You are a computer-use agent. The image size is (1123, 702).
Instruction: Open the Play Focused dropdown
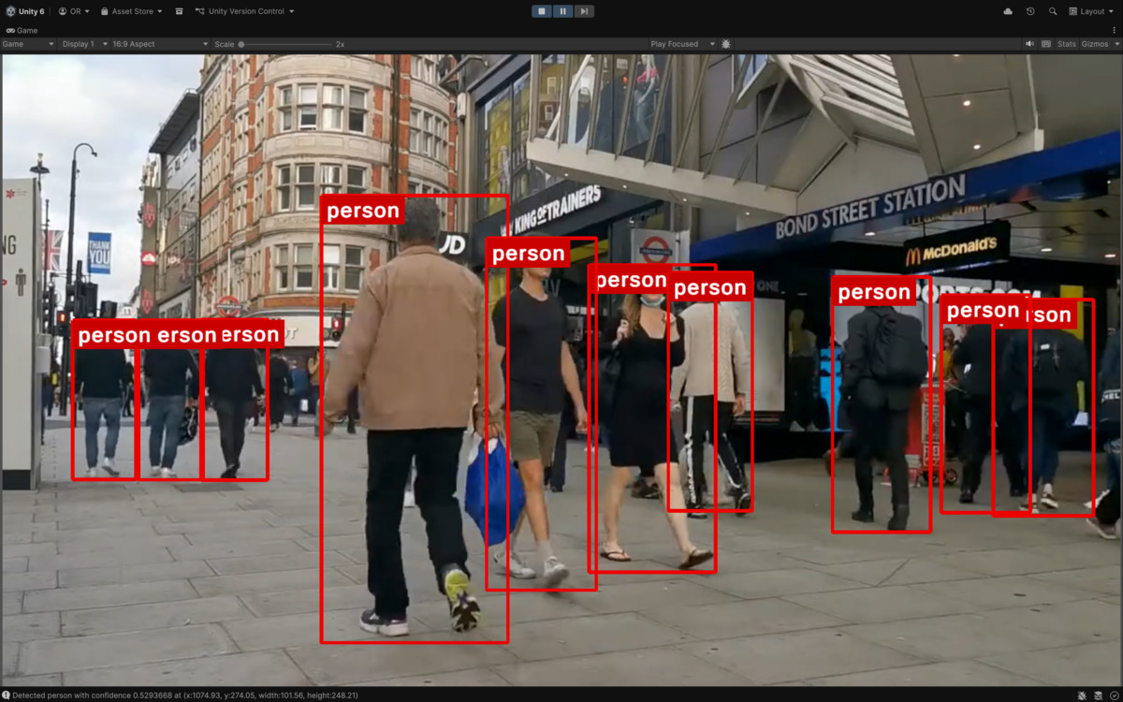(x=682, y=44)
